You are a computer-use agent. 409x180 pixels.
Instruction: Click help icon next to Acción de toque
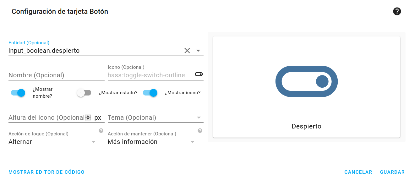pyautogui.click(x=101, y=131)
